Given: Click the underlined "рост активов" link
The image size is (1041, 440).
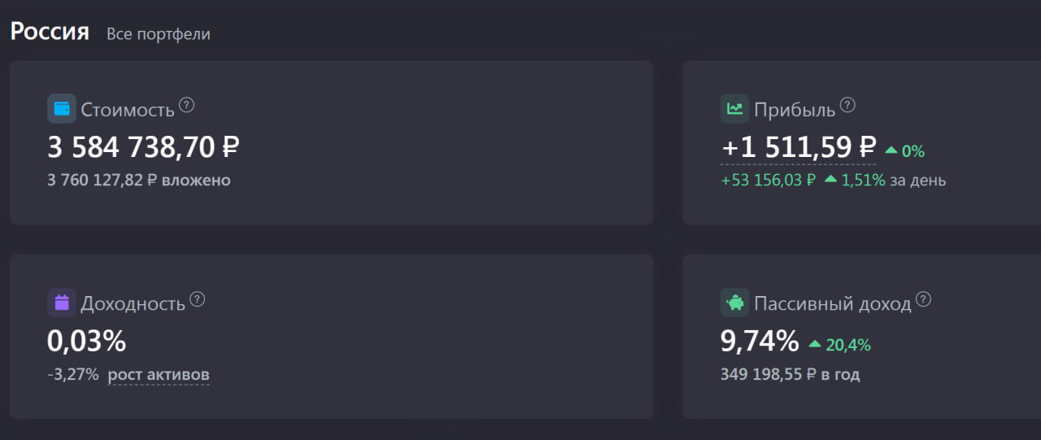Looking at the screenshot, I should (x=159, y=375).
